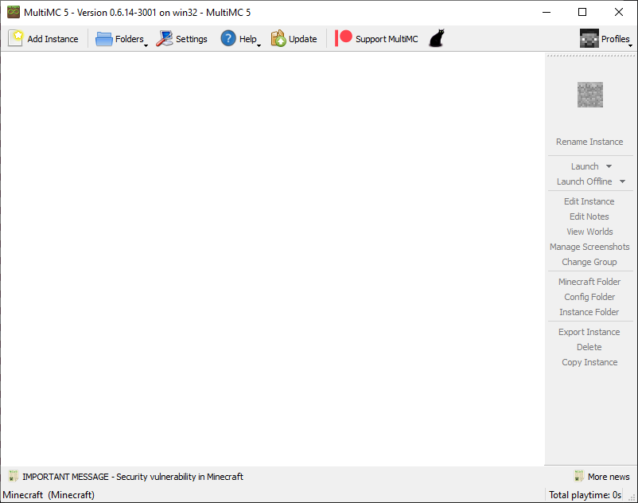Click the Launch Offline button

[x=584, y=181]
